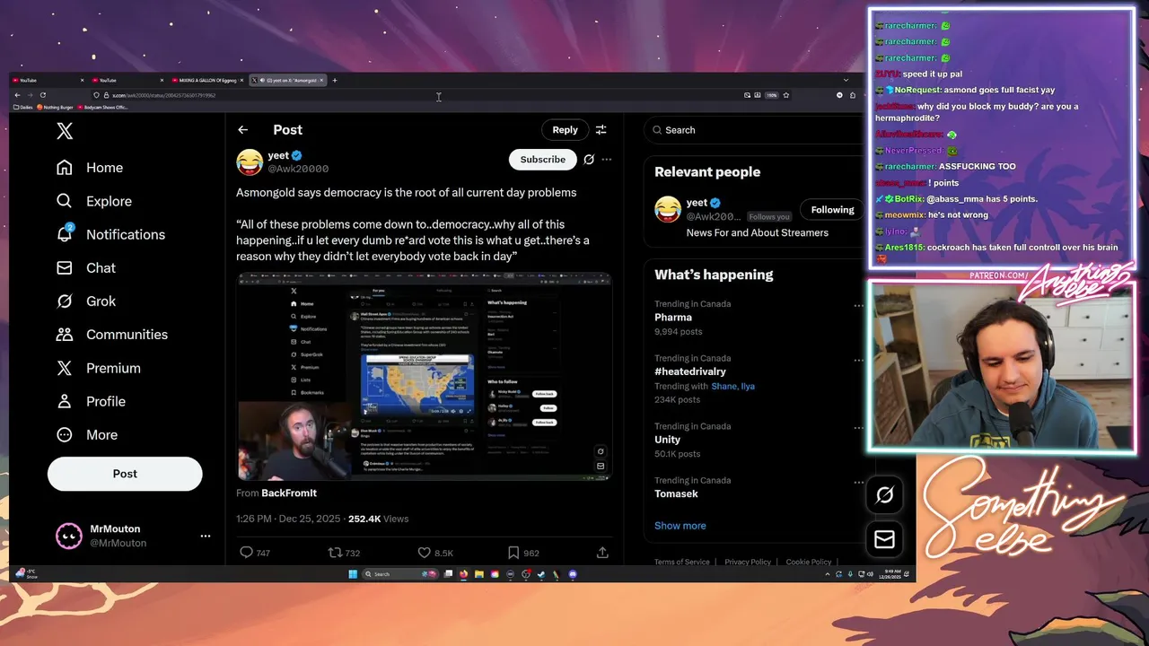Viewport: 1149px width, 646px height.
Task: Open the BackFromIt source link
Action: tap(289, 493)
